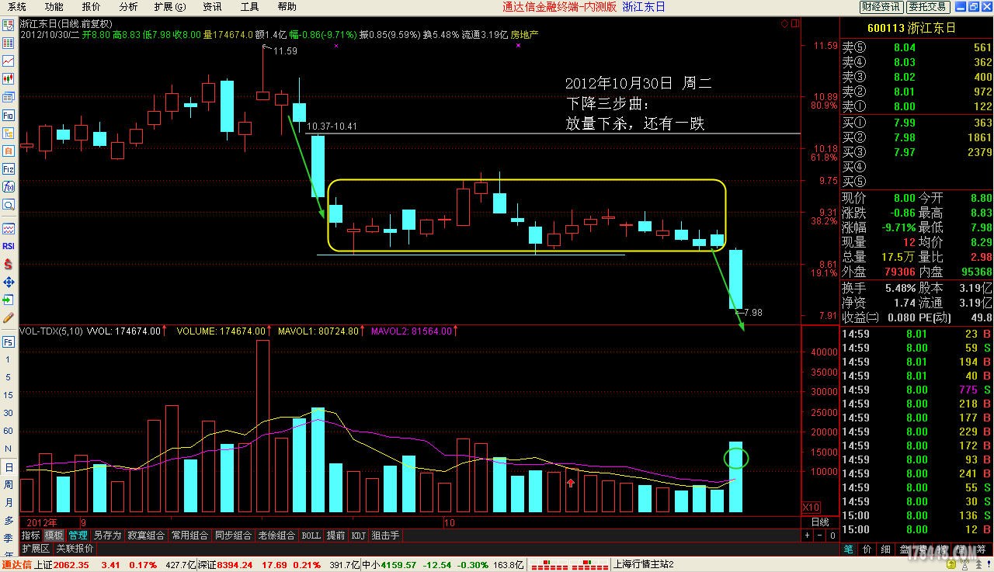994x572 pixels.
Task: Click 另存为 template tab
Action: click(x=107, y=536)
